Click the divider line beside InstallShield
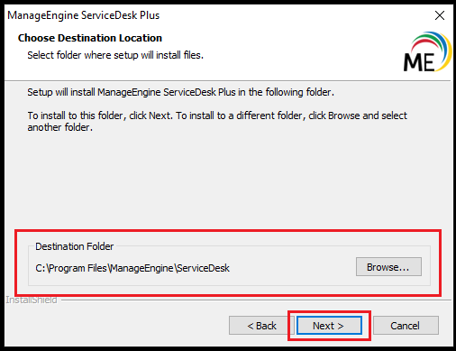 point(256,300)
